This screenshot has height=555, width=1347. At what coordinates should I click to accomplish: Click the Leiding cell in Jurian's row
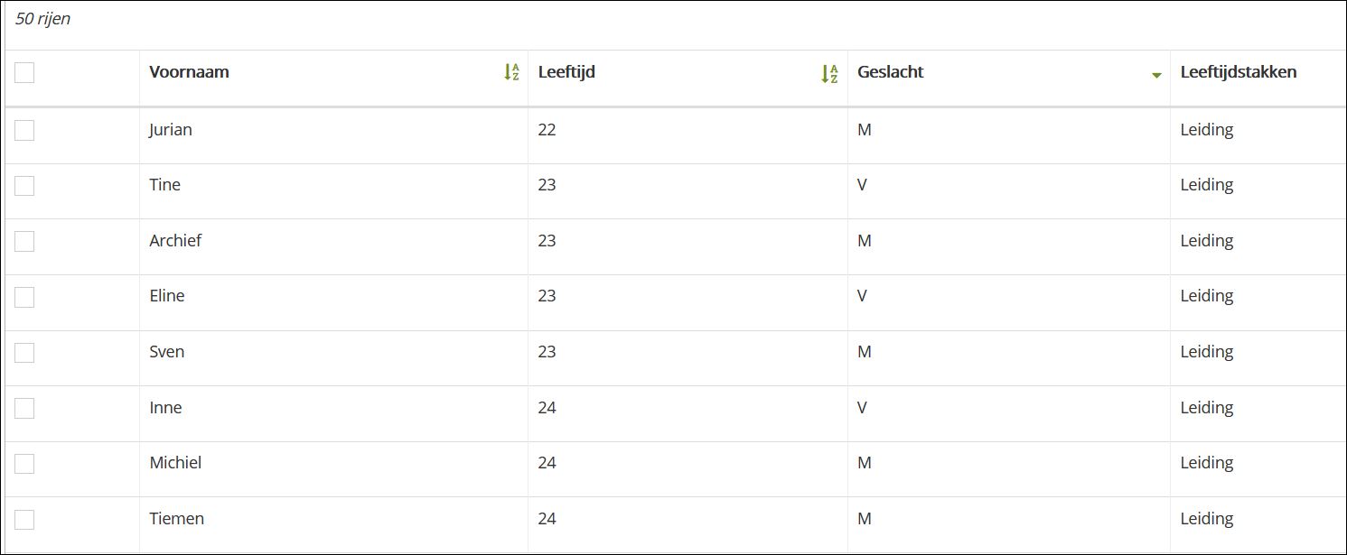point(1206,130)
